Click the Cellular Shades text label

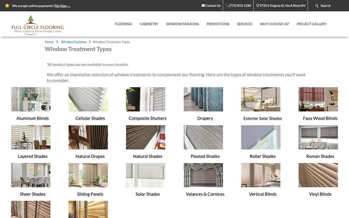coord(90,118)
